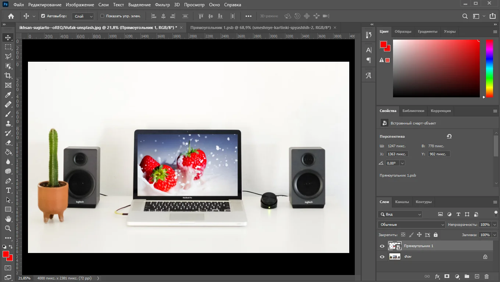Click the X position input field
Viewport: 500px width, 282px height.
tap(397, 154)
